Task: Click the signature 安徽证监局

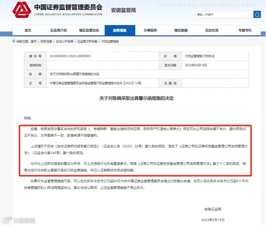Action: 213,210
